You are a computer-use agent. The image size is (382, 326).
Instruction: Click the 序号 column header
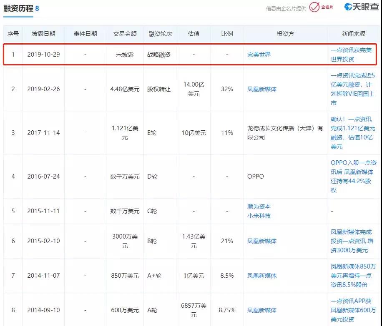pos(13,34)
